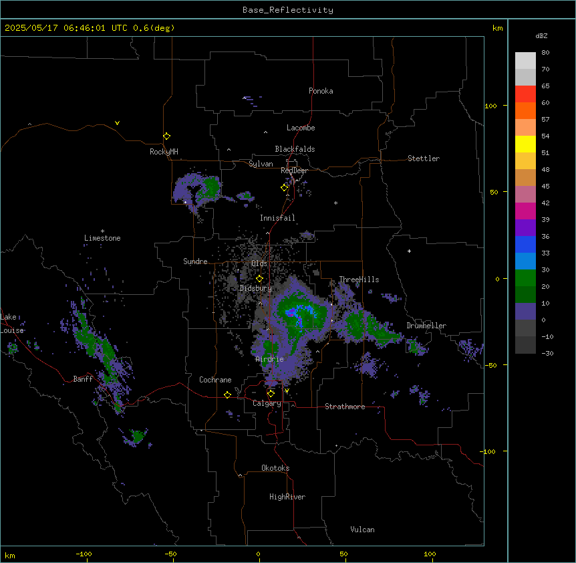Select the slate 10-0 dBZ legend swatch

525,312
